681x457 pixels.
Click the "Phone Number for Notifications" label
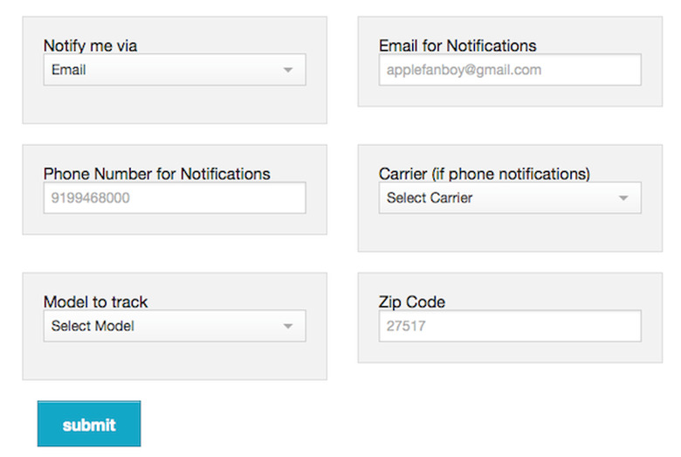[157, 173]
